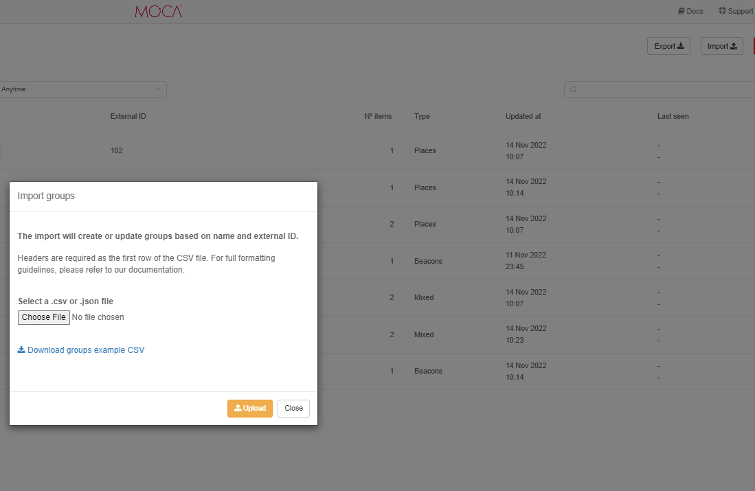Download the groups example CSV

(81, 350)
